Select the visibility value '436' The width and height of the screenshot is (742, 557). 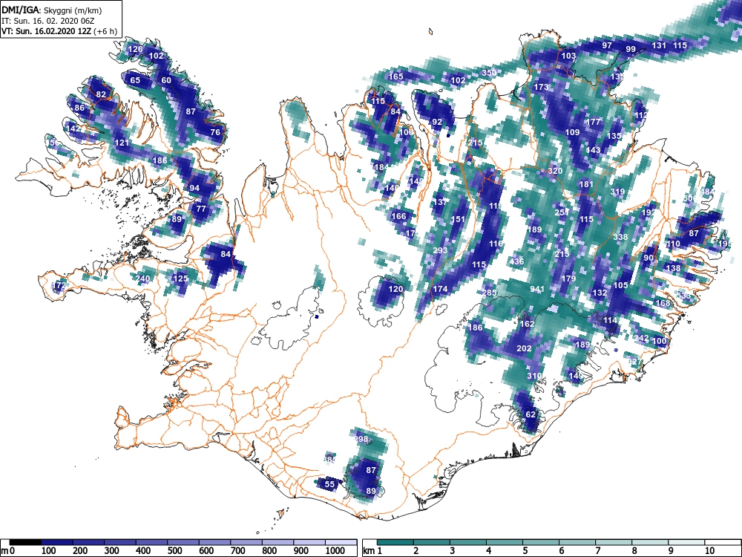pyautogui.click(x=517, y=261)
